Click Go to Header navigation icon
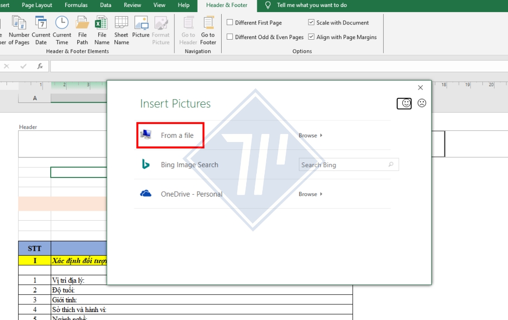 188,30
